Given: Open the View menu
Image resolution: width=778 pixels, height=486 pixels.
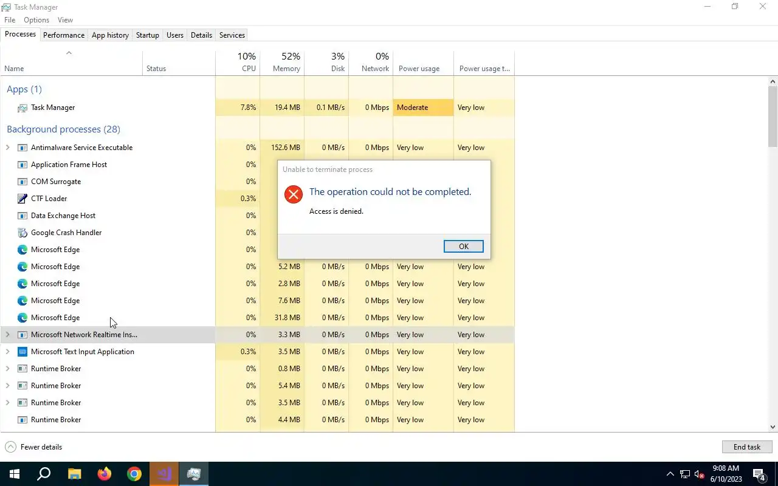Looking at the screenshot, I should pyautogui.click(x=65, y=20).
